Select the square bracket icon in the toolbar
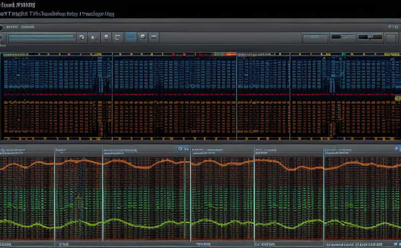The image size is (401, 248). pos(118,37)
